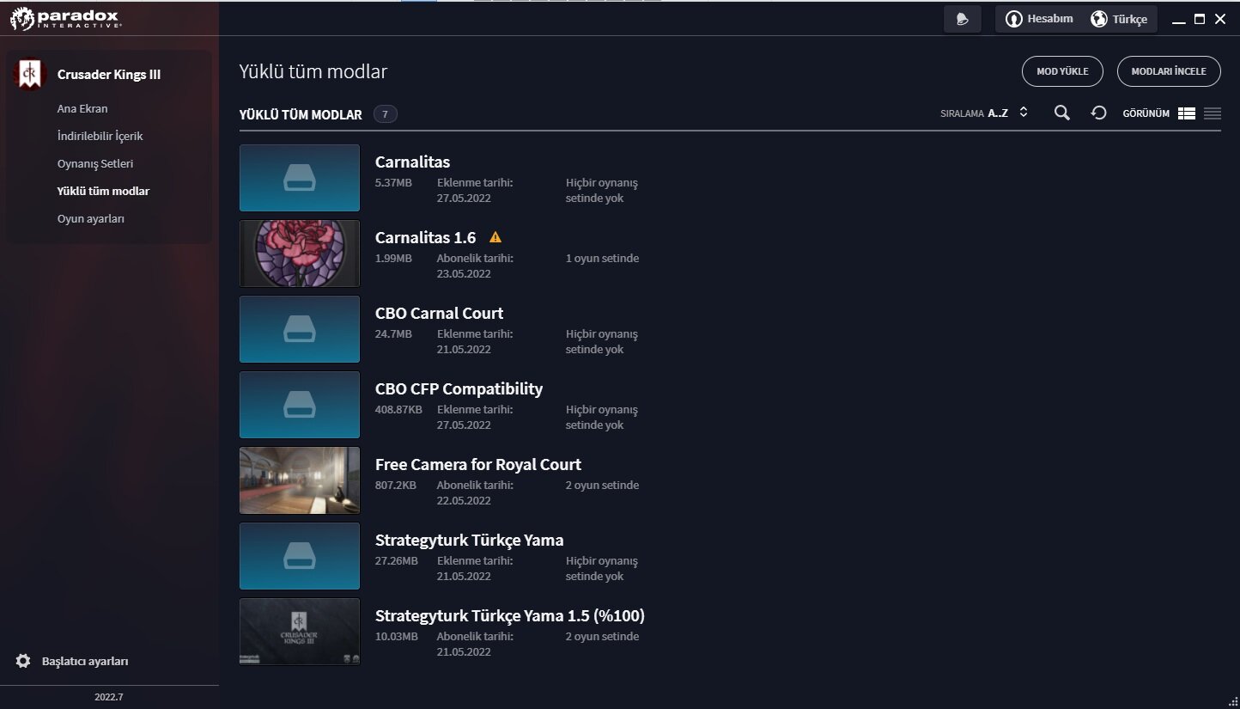Image resolution: width=1240 pixels, height=709 pixels.
Task: Select the Carnalitas mod thumbnail
Action: click(300, 178)
